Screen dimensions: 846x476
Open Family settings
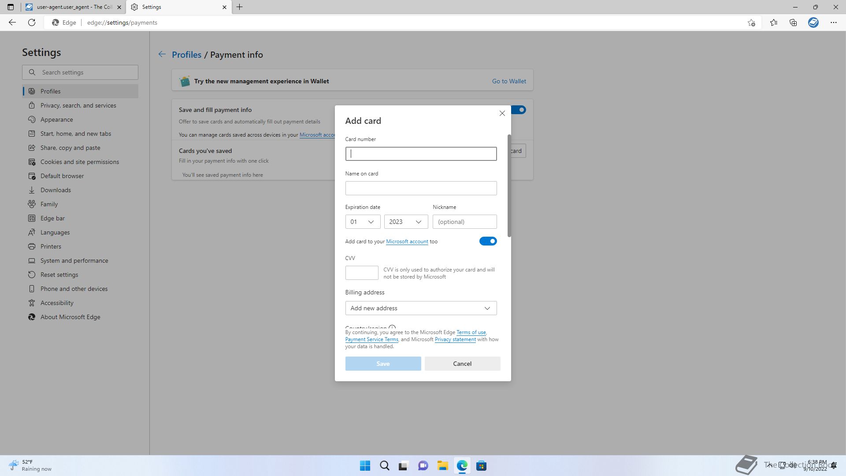(80, 204)
